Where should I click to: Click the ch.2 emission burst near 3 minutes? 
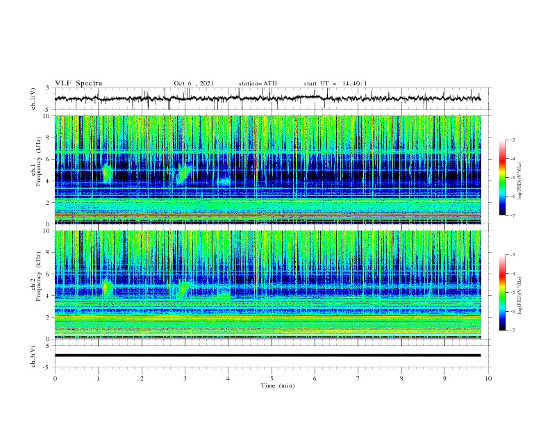(183, 287)
